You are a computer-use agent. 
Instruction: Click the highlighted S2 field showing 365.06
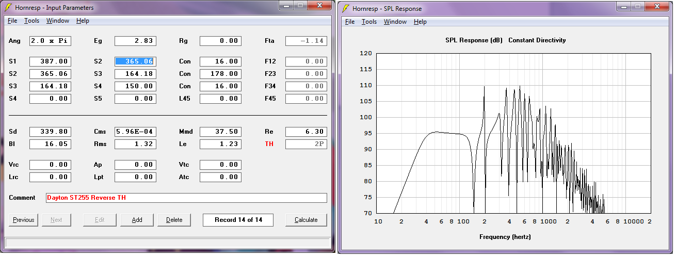[135, 61]
